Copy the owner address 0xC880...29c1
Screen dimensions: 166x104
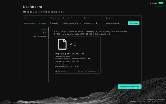[97, 23]
